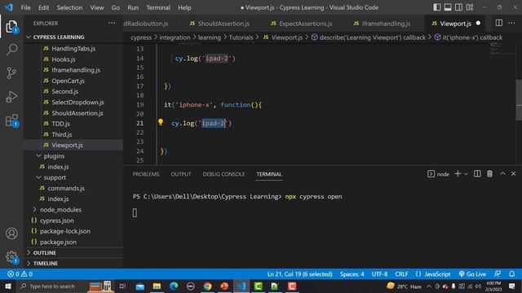Viewport: 522px width, 293px height.
Task: Toggle secondary side bar visibility
Action: tap(458, 7)
